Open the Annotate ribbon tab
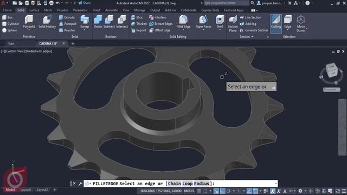The height and width of the screenshot is (195, 347). point(111,10)
